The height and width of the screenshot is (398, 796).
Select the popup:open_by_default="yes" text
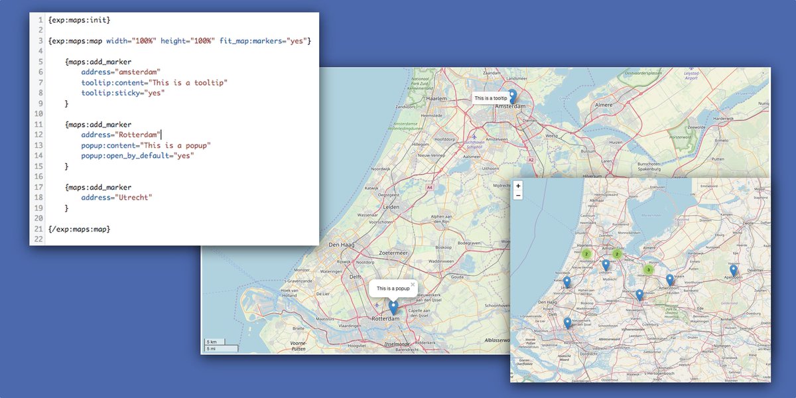click(138, 155)
